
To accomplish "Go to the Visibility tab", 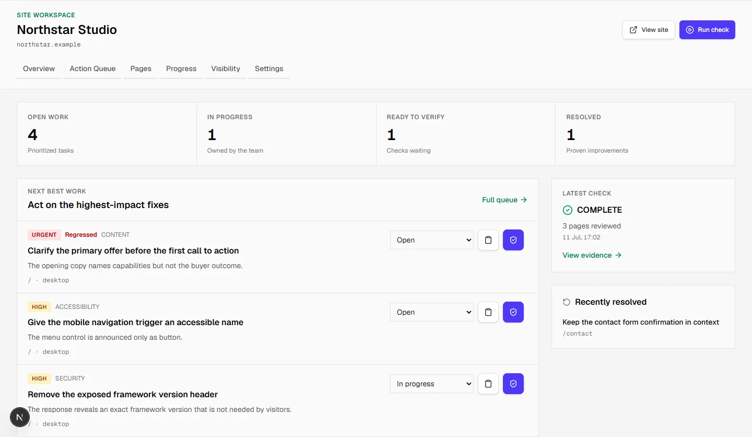I will tap(226, 68).
